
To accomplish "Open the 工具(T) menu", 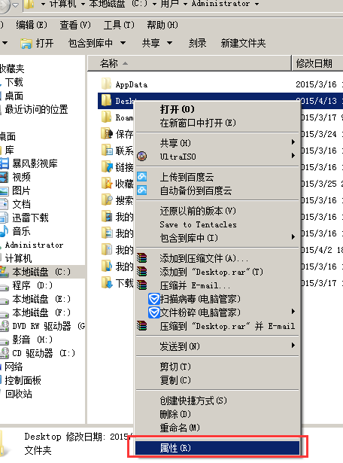I will pos(119,25).
